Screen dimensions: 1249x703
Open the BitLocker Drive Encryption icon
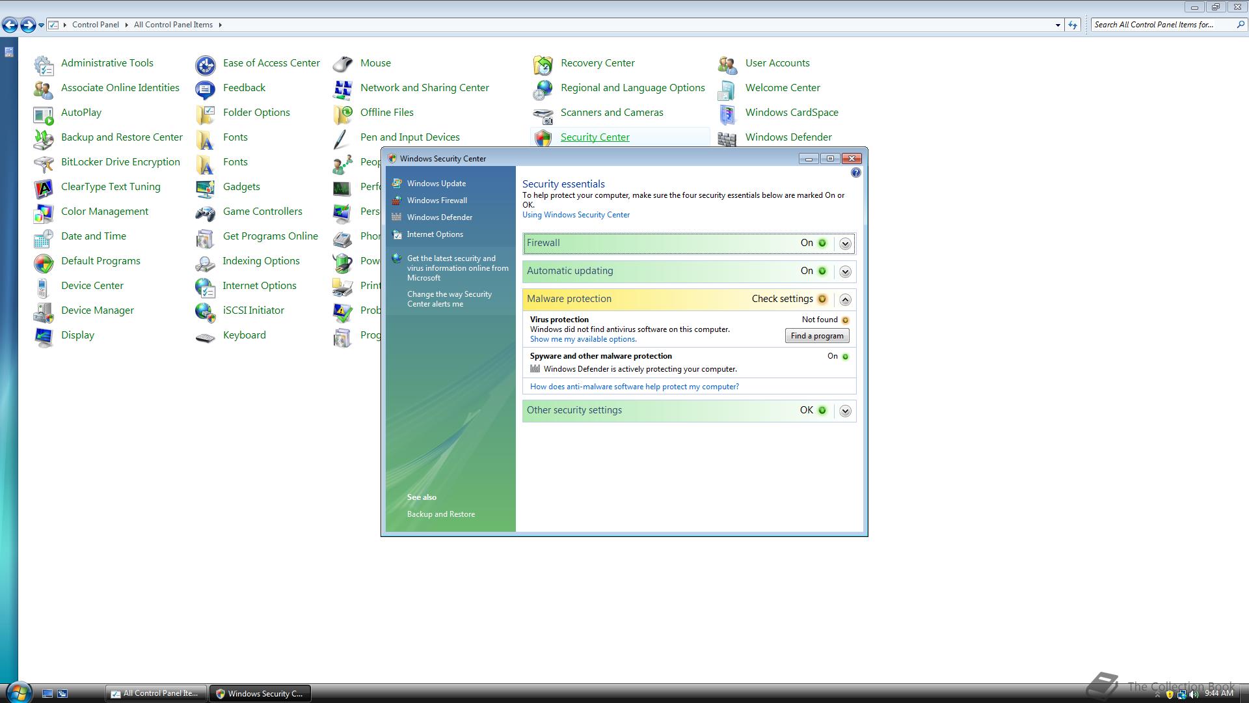44,163
